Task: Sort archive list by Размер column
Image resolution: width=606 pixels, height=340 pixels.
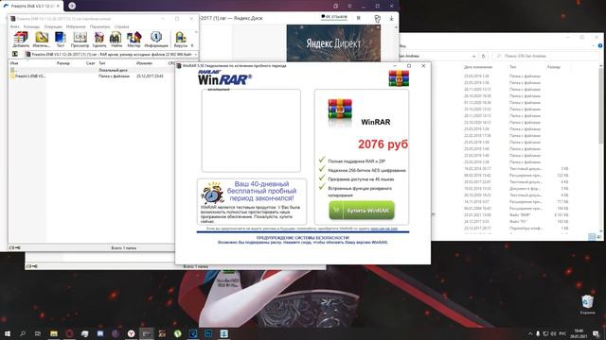Action: (63, 63)
